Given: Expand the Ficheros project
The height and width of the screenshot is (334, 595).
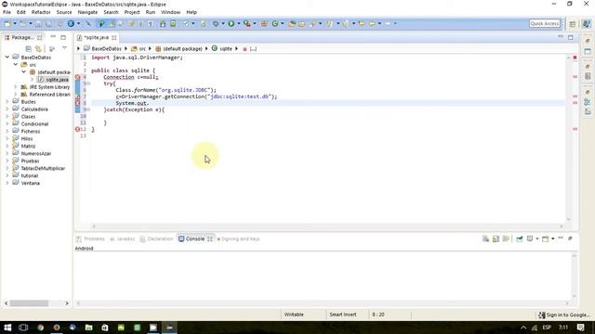Looking at the screenshot, I should tap(7, 131).
